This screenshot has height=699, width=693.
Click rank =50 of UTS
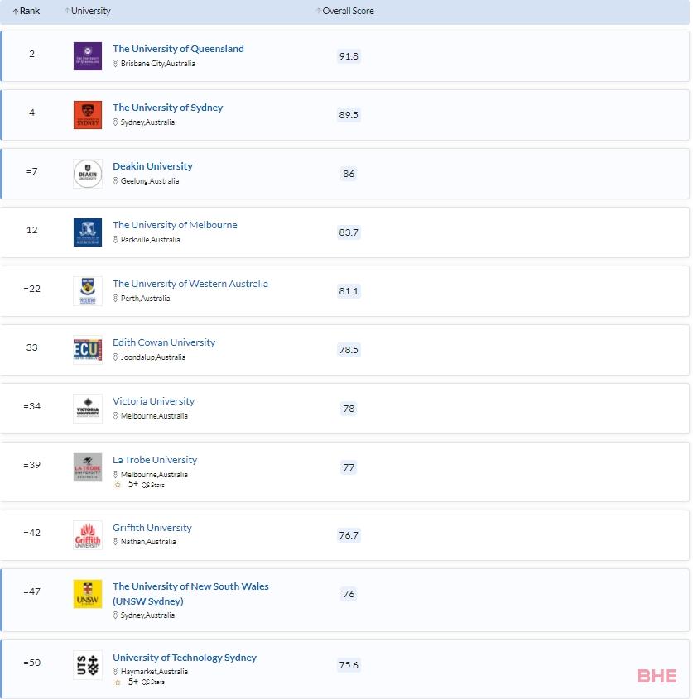click(x=31, y=663)
